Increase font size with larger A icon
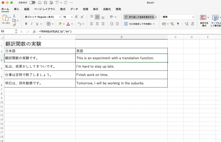221x142 pixels. 77,17
